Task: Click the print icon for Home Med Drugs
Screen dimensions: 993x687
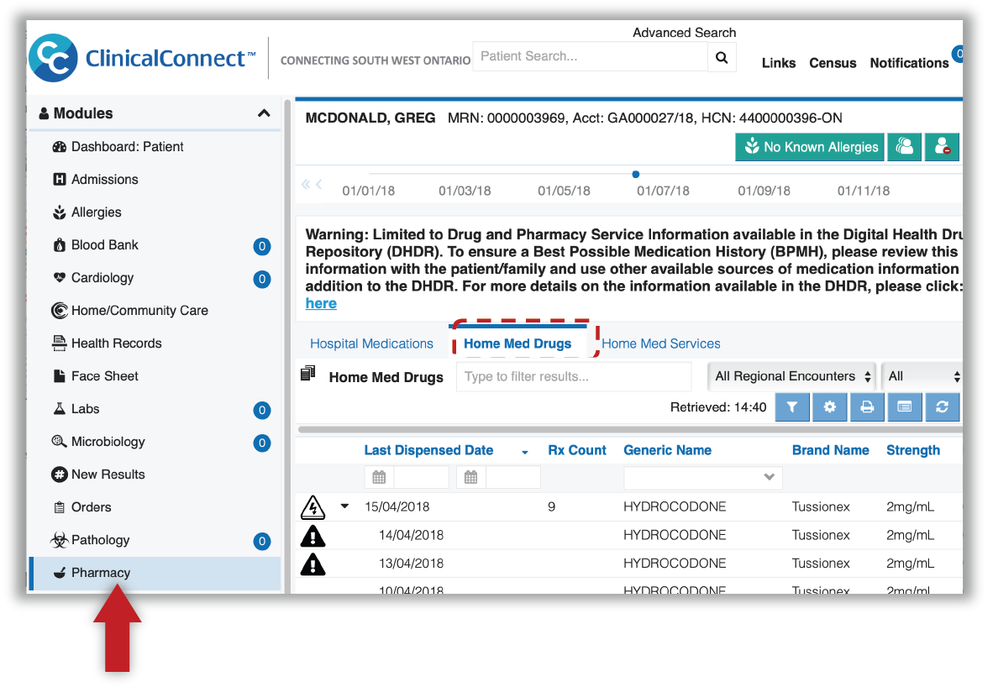Action: (x=867, y=406)
